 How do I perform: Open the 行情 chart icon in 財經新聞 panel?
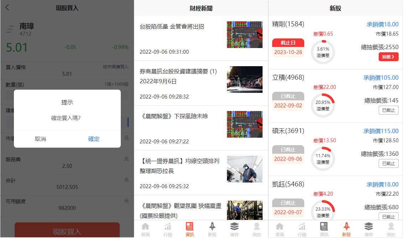pos(168,229)
